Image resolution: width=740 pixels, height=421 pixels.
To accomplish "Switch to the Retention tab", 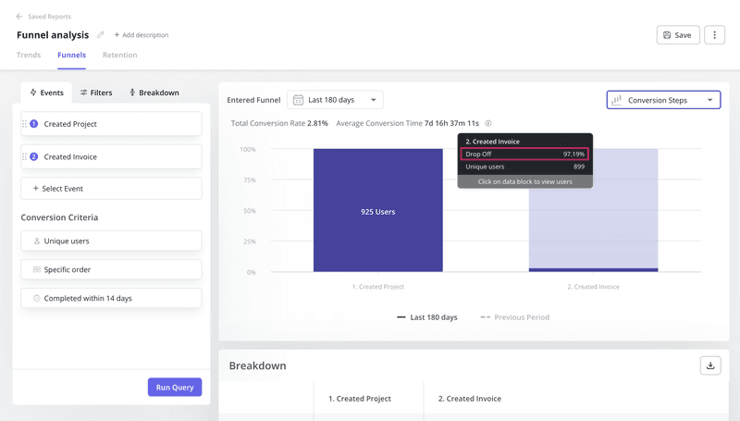I will (x=119, y=56).
